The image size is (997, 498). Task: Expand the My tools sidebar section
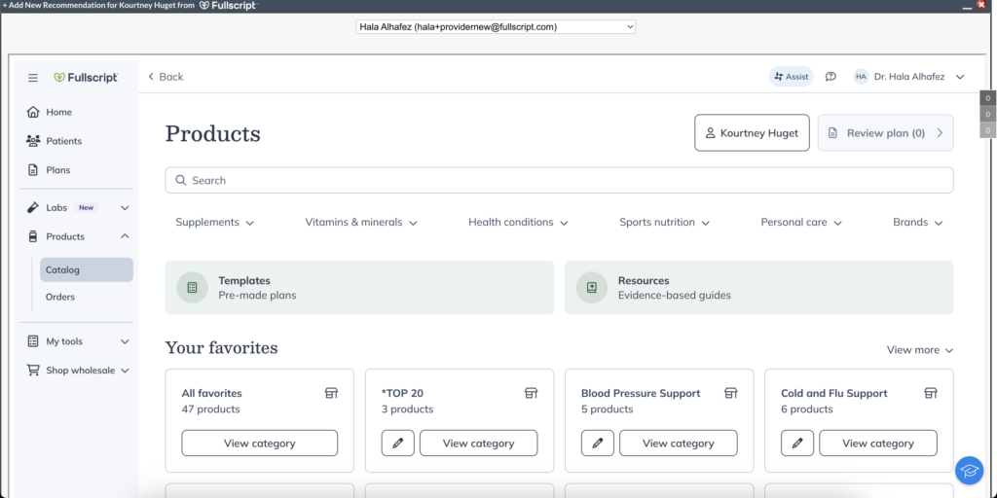(125, 341)
